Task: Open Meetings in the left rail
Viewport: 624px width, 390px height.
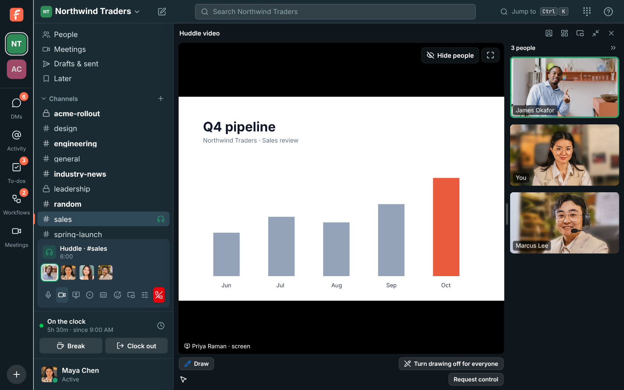Action: coord(16,237)
